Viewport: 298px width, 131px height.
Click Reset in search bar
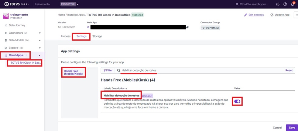289,70
